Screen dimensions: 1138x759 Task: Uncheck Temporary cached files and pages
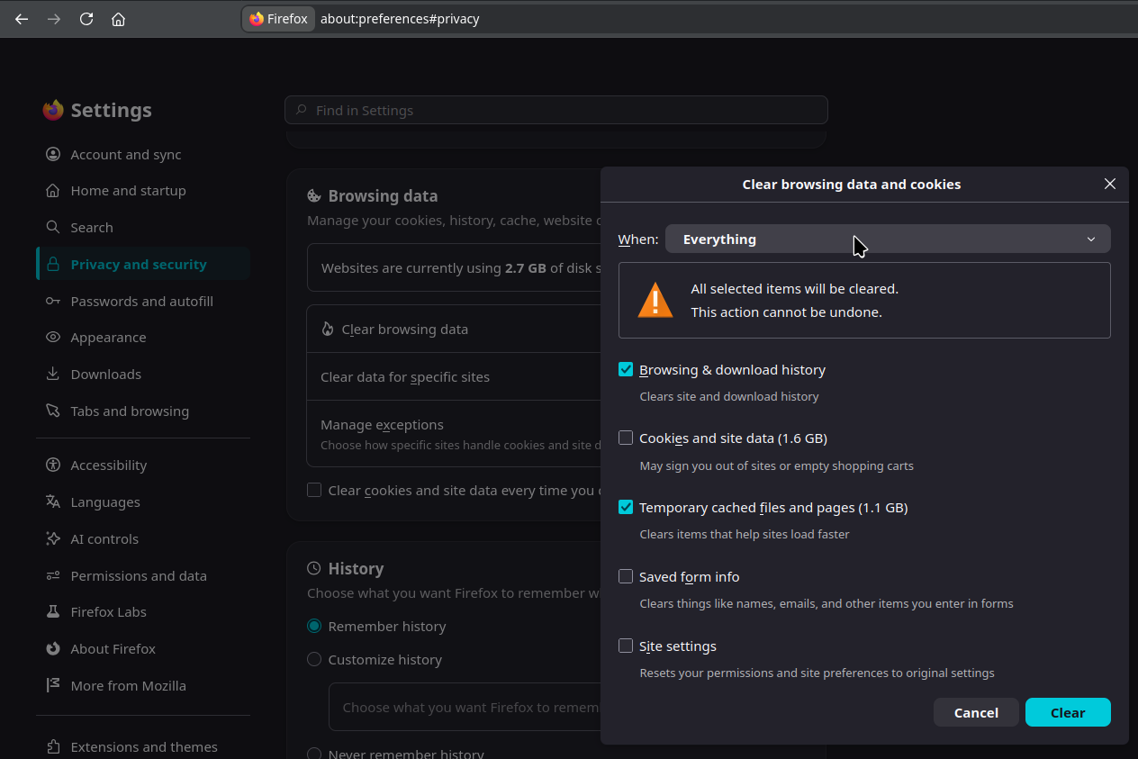click(626, 507)
